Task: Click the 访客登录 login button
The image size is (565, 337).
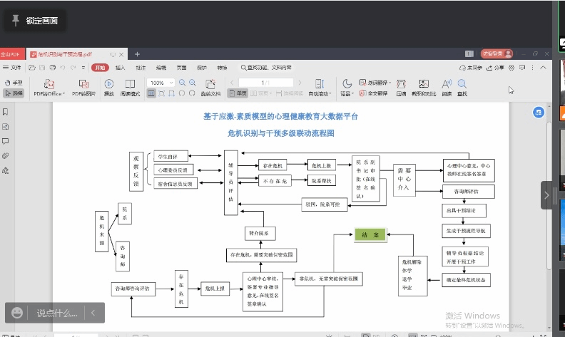Action: (497, 53)
